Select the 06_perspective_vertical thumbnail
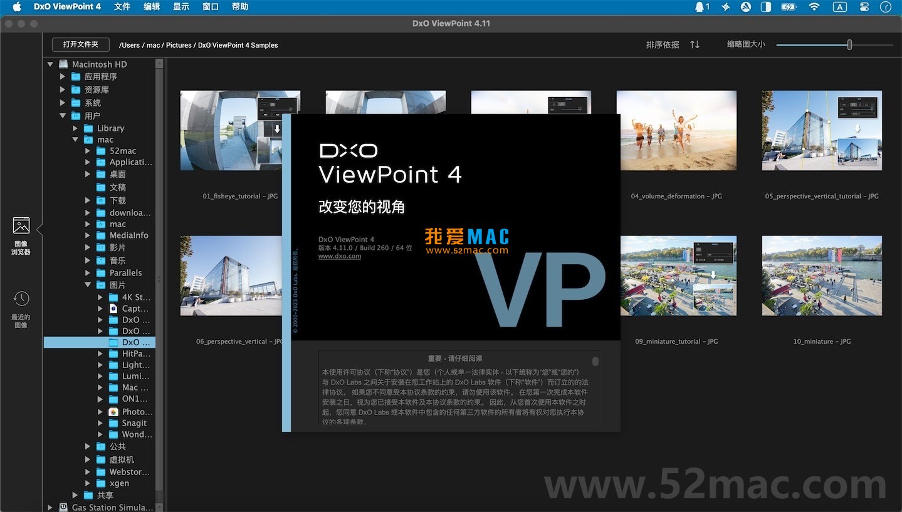902x512 pixels. [x=230, y=275]
